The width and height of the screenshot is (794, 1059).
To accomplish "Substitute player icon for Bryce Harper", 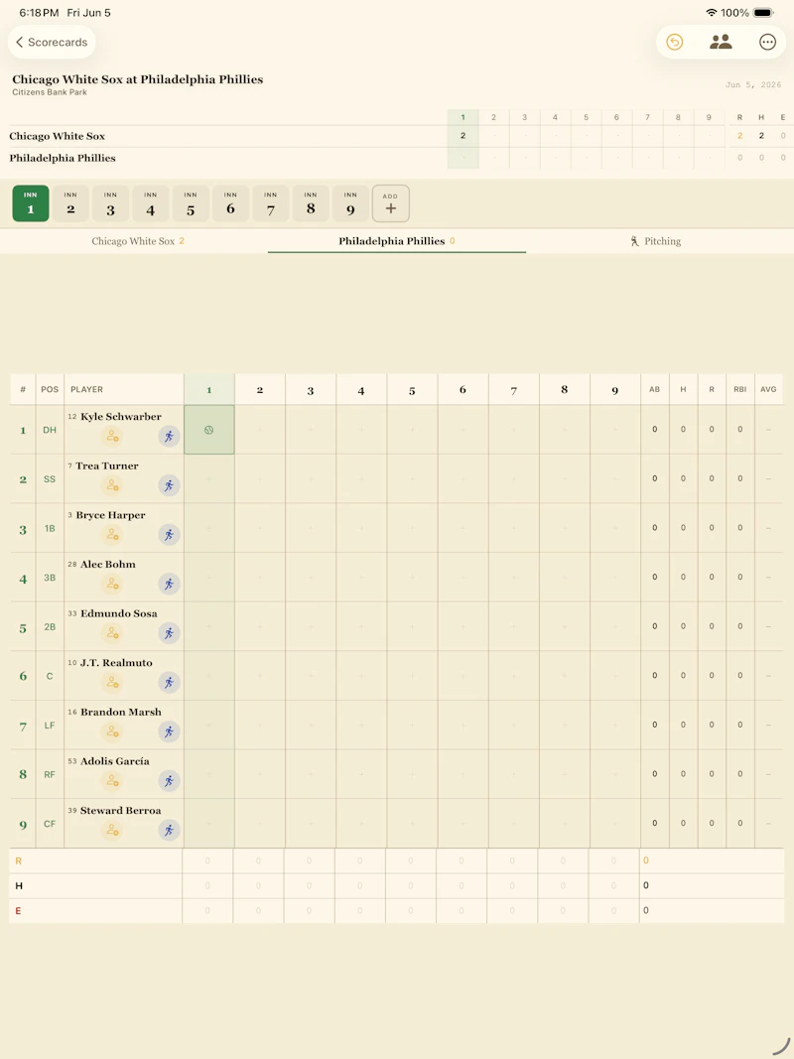I will tap(113, 535).
